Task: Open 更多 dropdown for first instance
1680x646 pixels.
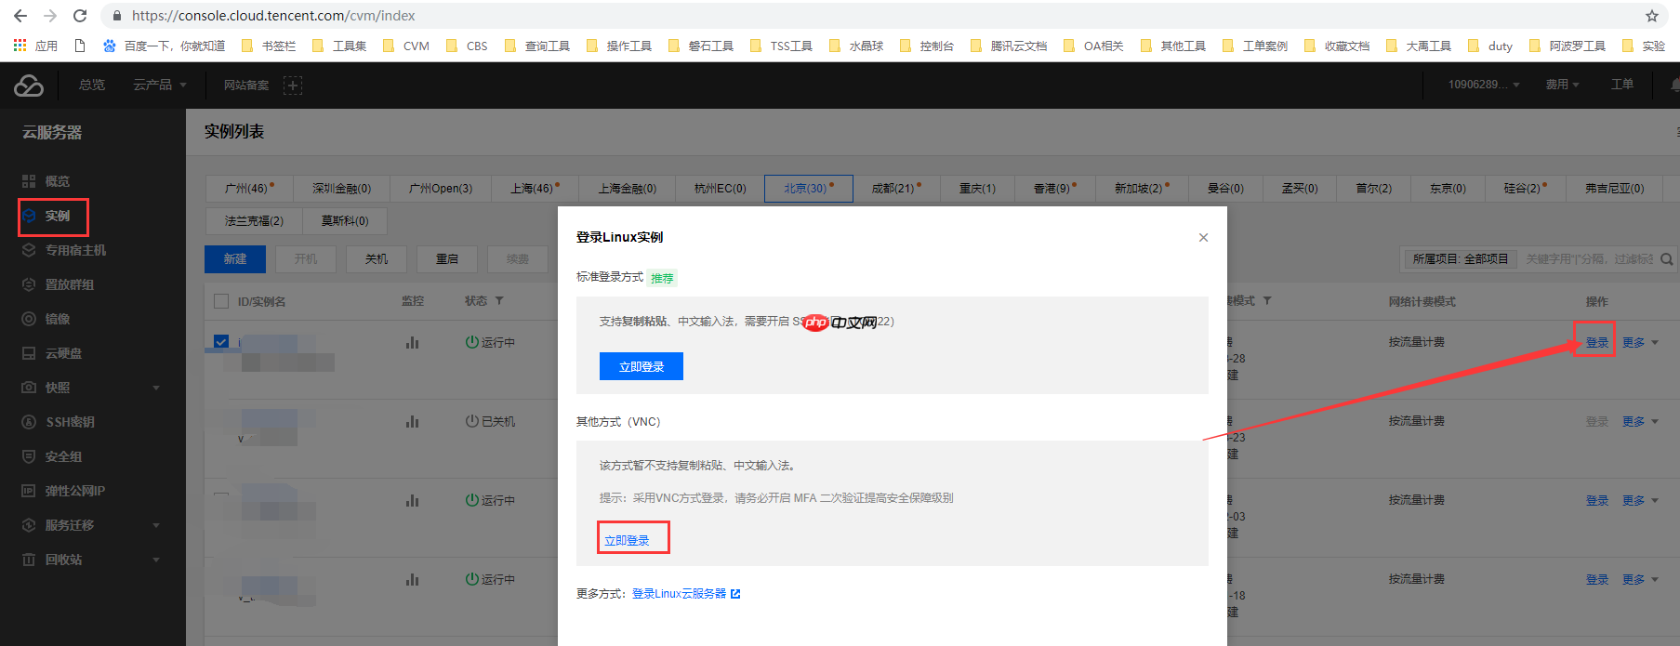Action: (1640, 343)
